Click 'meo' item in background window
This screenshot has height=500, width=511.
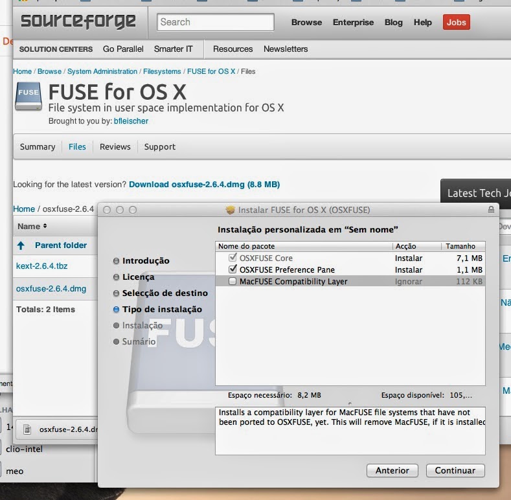tap(15, 472)
